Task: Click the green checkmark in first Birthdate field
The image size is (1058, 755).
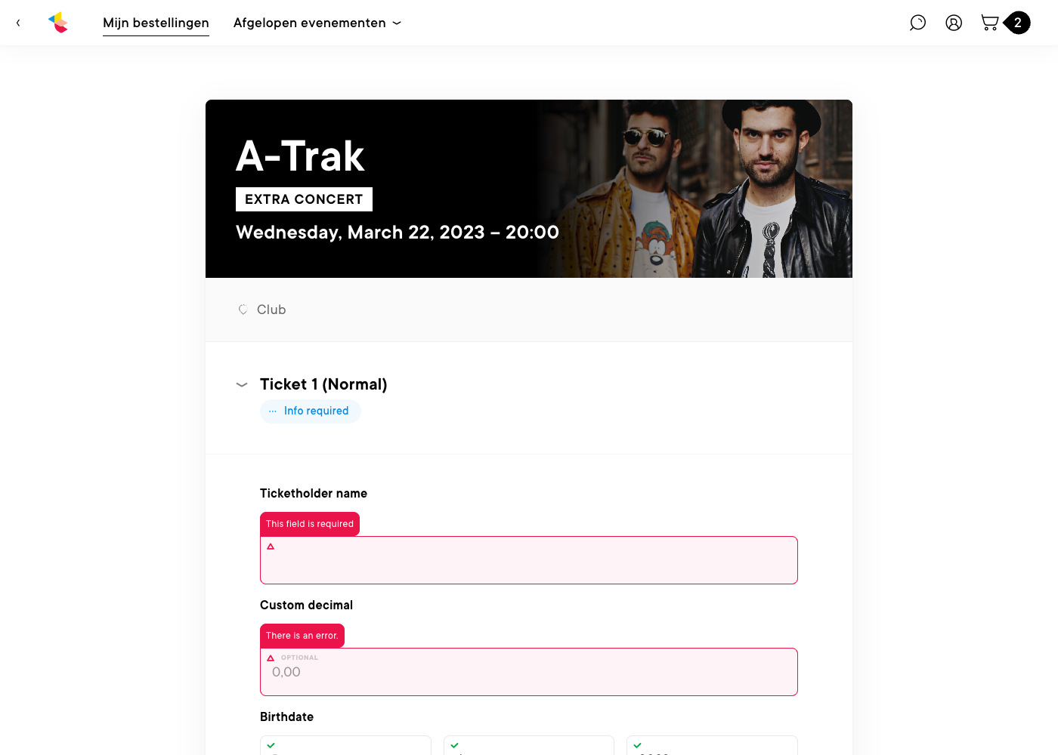Action: (271, 745)
